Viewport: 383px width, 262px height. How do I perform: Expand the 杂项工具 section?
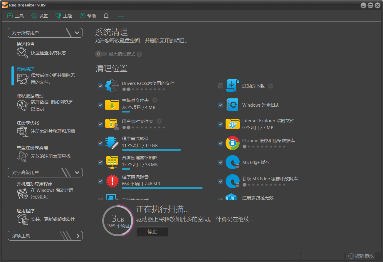[x=45, y=236]
